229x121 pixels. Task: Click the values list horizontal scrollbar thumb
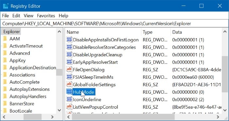tap(123, 117)
